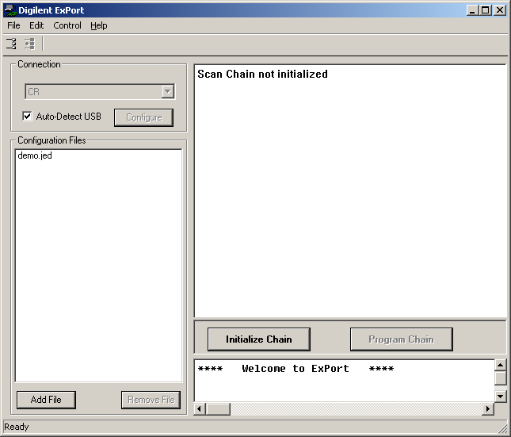Maximize the Digilent ExPort window
The image size is (511, 437).
(x=486, y=10)
